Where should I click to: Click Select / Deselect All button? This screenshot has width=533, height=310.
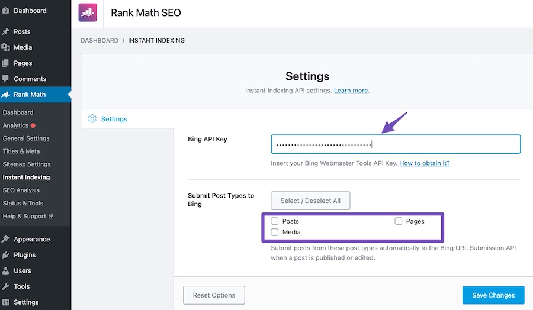click(310, 201)
